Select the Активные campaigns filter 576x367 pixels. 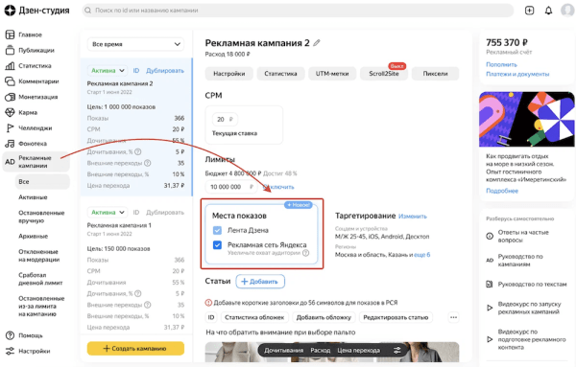pos(33,197)
